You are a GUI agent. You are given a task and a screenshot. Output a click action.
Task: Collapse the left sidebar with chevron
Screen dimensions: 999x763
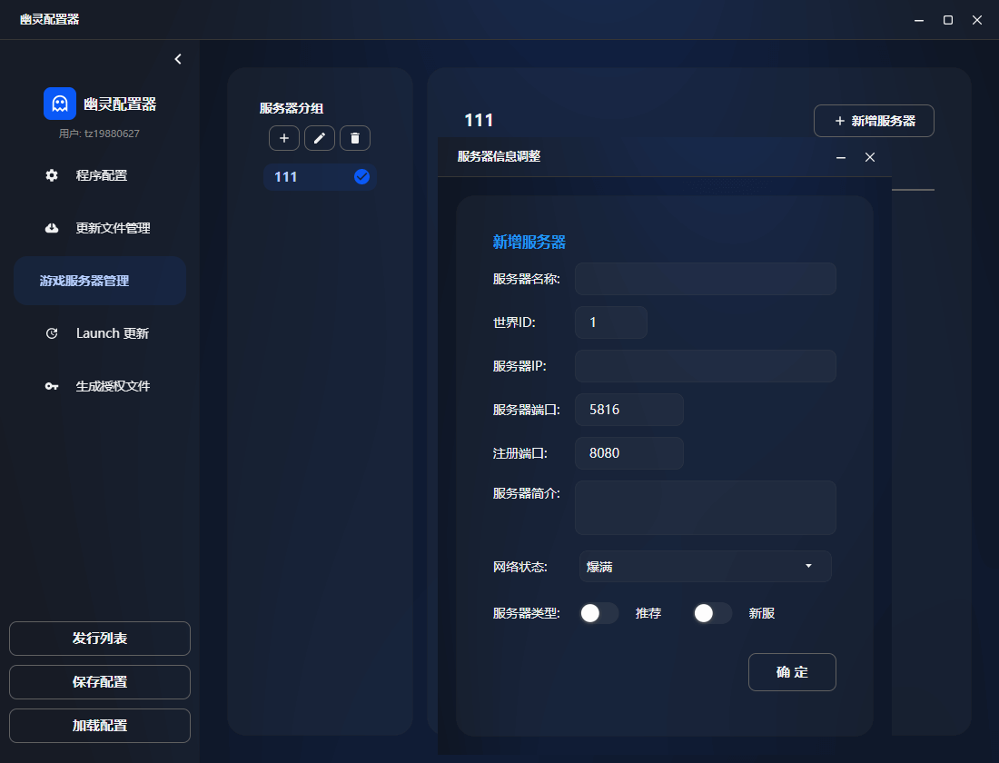click(x=177, y=58)
